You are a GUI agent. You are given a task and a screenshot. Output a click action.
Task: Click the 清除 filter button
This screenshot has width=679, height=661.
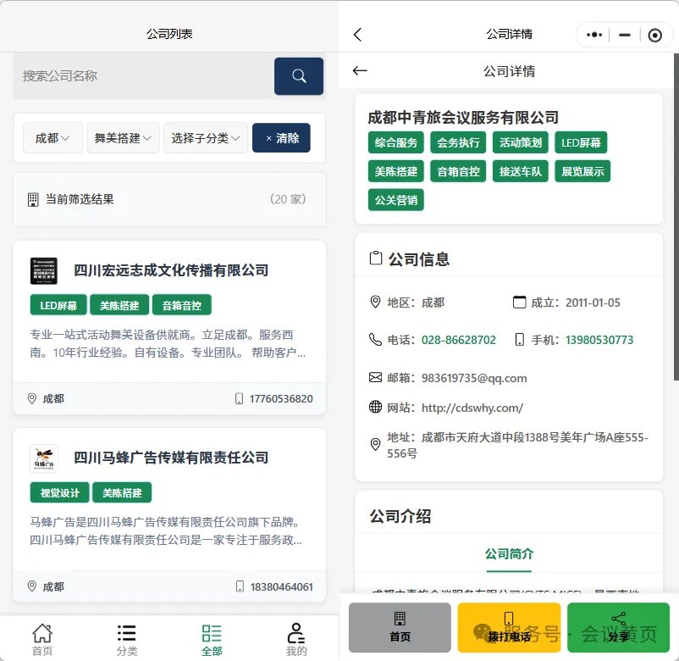point(281,138)
